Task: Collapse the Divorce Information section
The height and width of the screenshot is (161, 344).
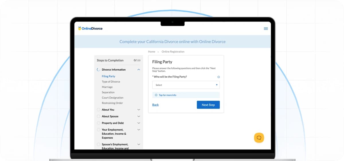Action: pos(139,69)
